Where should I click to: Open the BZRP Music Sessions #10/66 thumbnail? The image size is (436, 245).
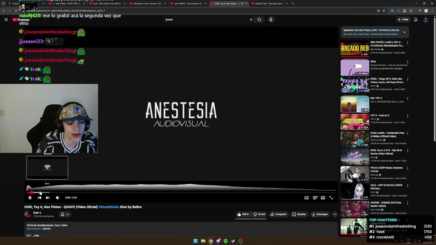tap(355, 174)
